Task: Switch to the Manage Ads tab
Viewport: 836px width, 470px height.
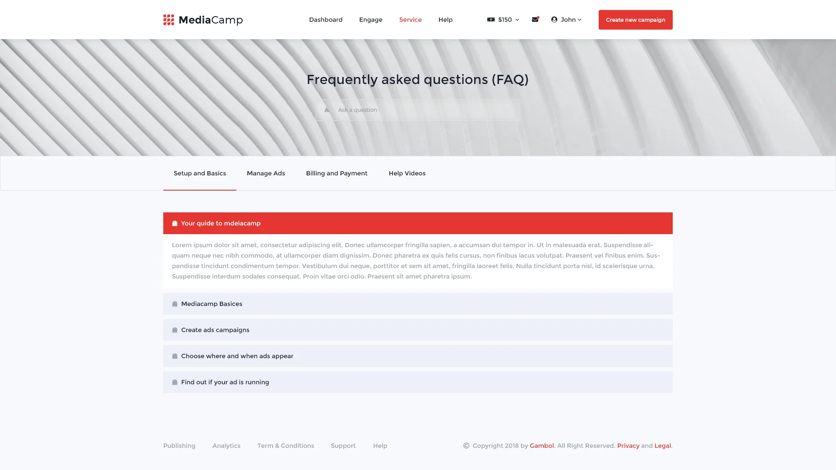Action: (266, 173)
